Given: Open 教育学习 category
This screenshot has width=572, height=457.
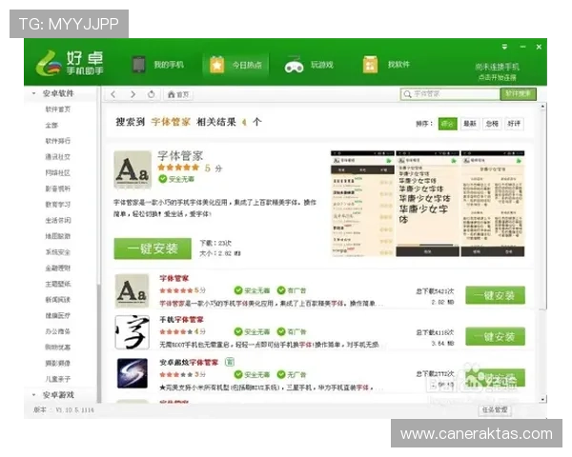Looking at the screenshot, I should [x=57, y=205].
